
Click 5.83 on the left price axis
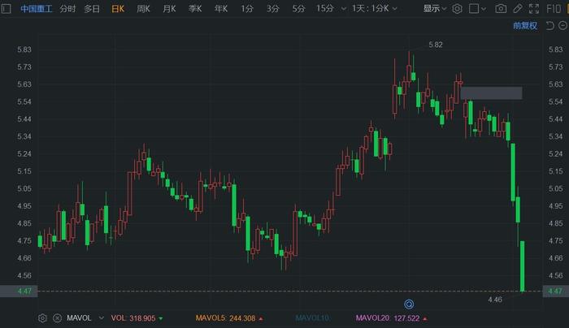click(x=24, y=50)
